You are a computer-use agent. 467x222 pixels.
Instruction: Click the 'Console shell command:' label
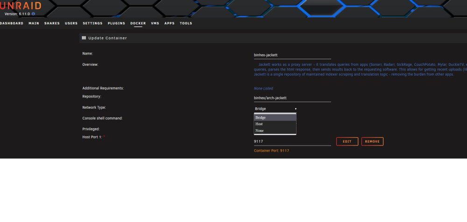click(x=102, y=118)
